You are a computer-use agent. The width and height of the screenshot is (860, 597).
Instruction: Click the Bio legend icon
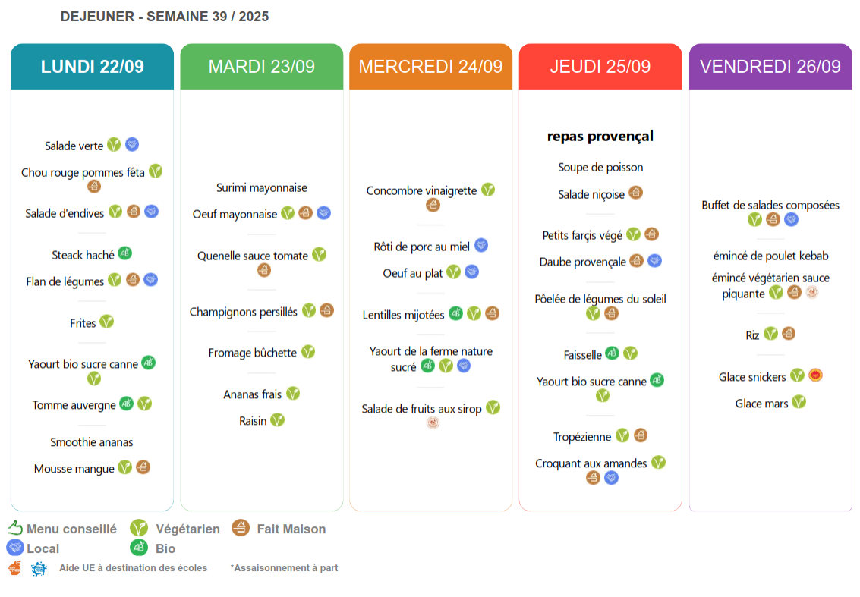pos(139,548)
